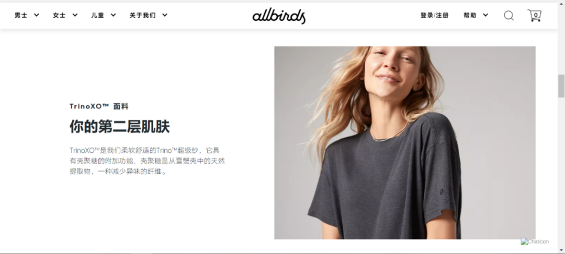Expand the 男士 dropdown chevron
Viewport: 565px width, 254px height.
coord(37,15)
